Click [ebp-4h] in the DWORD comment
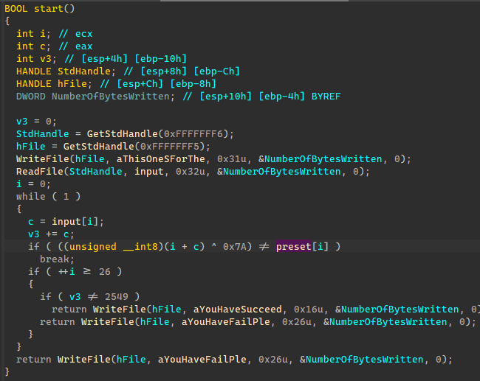The width and height of the screenshot is (480, 381). pos(281,97)
